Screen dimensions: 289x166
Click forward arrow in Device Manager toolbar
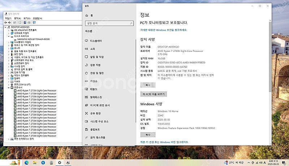pyautogui.click(x=9, y=23)
